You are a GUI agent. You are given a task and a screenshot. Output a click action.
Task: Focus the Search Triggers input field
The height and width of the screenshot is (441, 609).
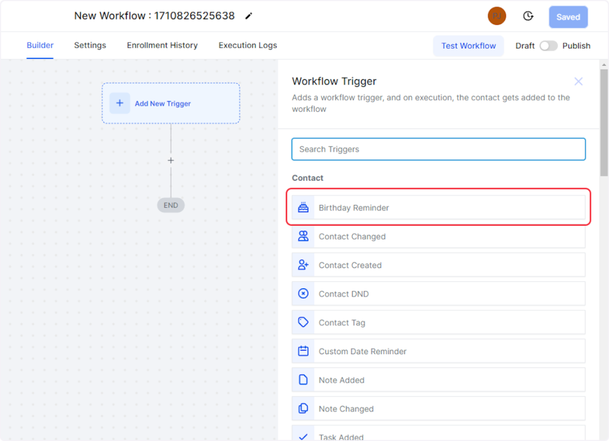point(438,149)
